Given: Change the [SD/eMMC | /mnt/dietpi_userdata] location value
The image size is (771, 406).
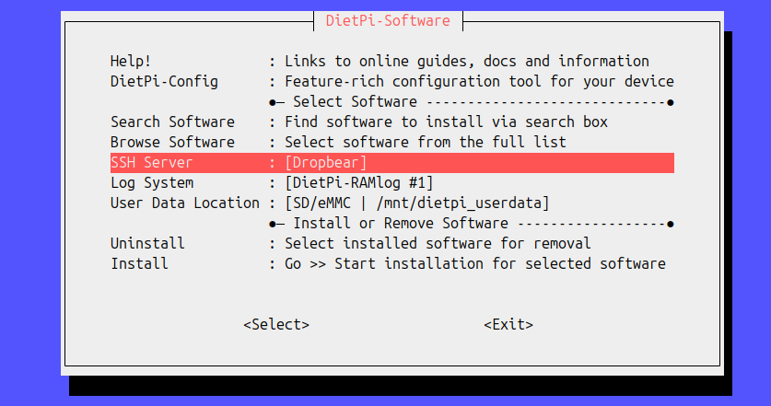Looking at the screenshot, I should tap(416, 203).
